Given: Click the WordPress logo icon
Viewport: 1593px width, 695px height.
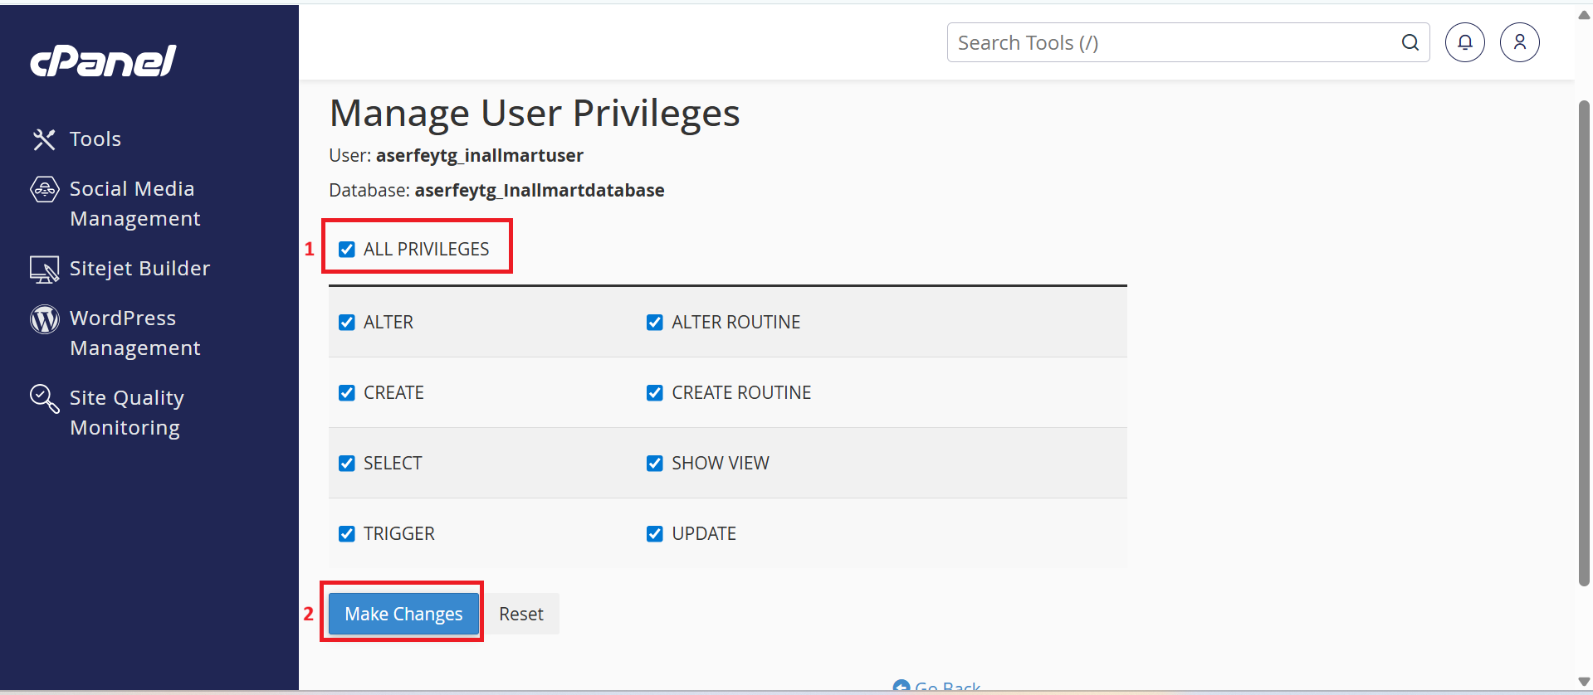Looking at the screenshot, I should click(x=45, y=318).
